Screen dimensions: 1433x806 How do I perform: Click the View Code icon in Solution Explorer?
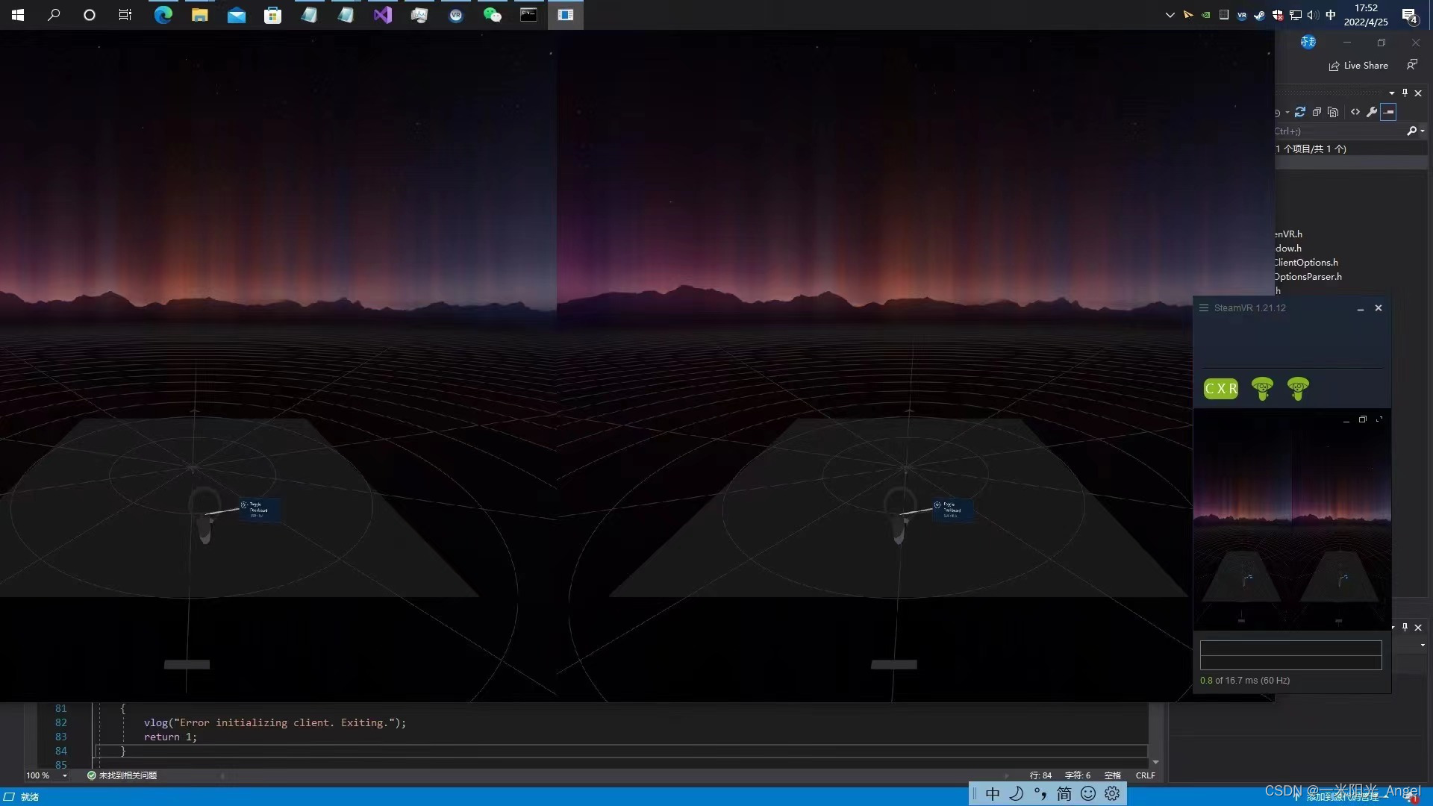pyautogui.click(x=1355, y=112)
